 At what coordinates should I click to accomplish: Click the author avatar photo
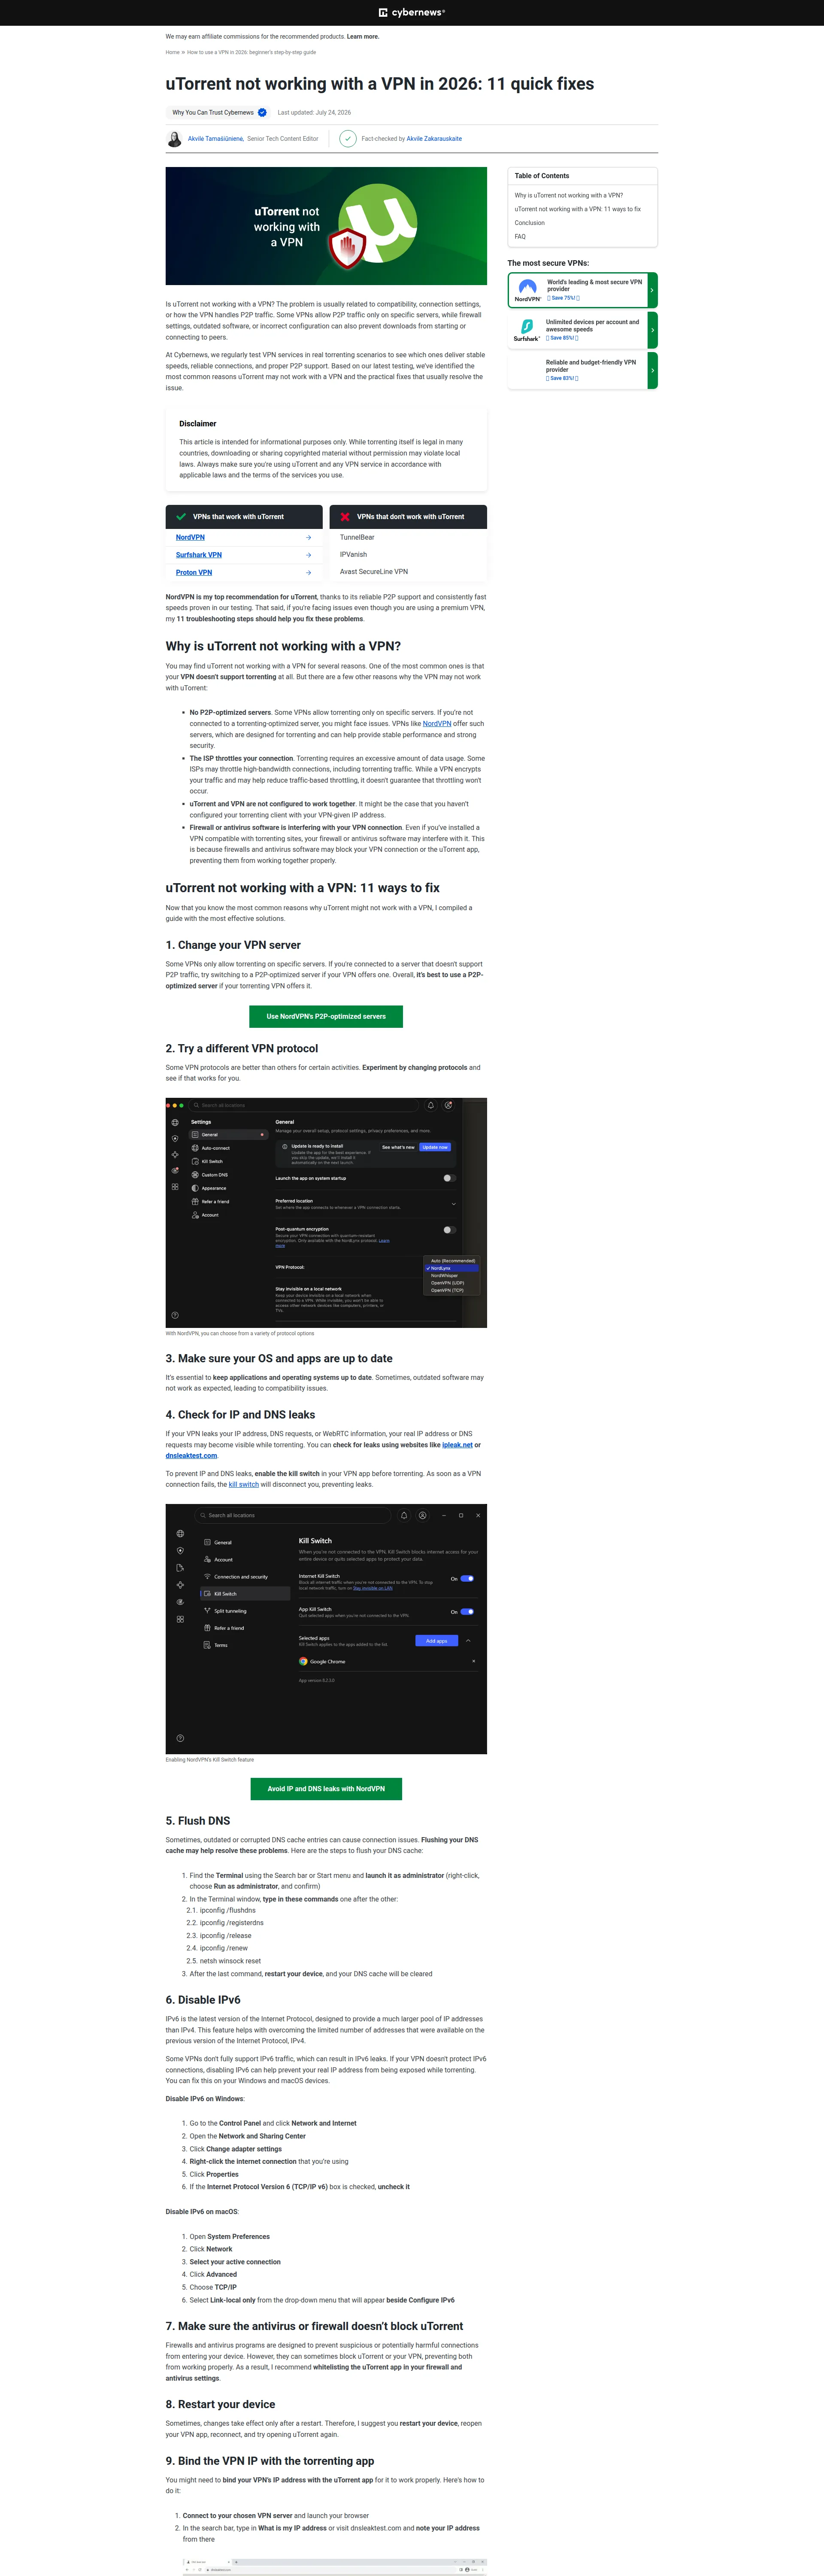(174, 139)
